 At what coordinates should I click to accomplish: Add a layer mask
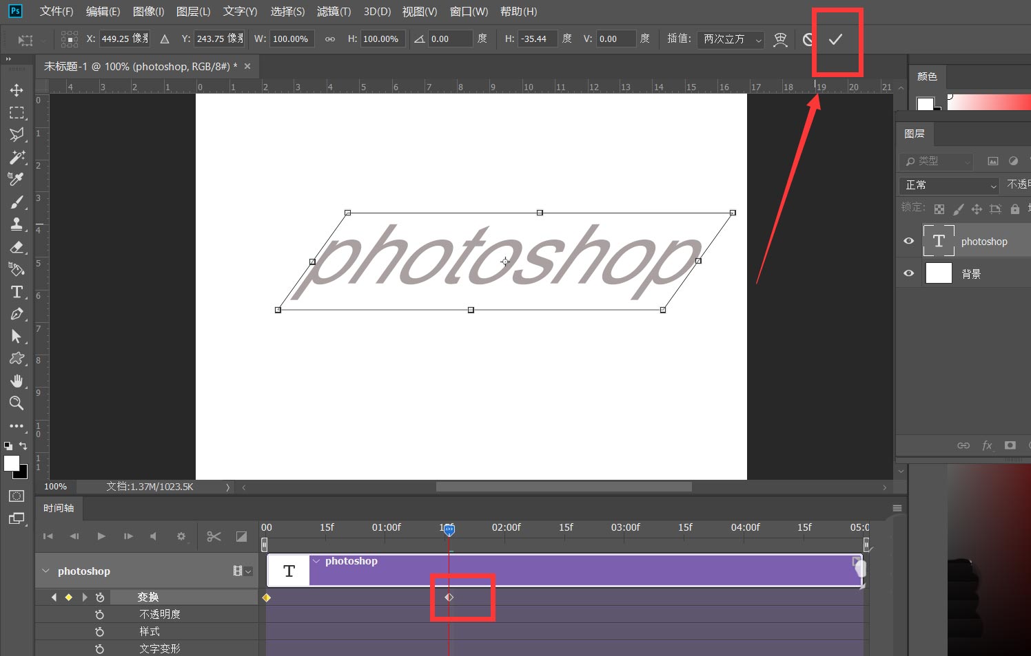click(1010, 445)
